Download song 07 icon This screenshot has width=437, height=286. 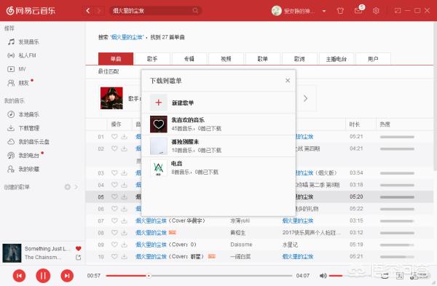125,221
